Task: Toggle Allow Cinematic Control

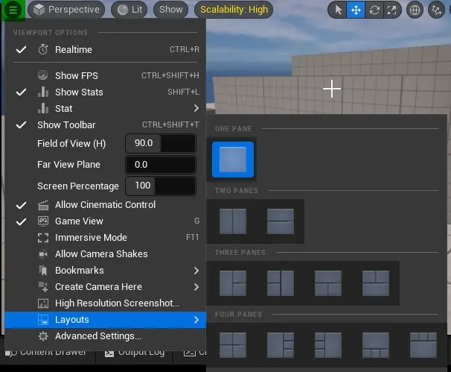Action: click(x=105, y=205)
